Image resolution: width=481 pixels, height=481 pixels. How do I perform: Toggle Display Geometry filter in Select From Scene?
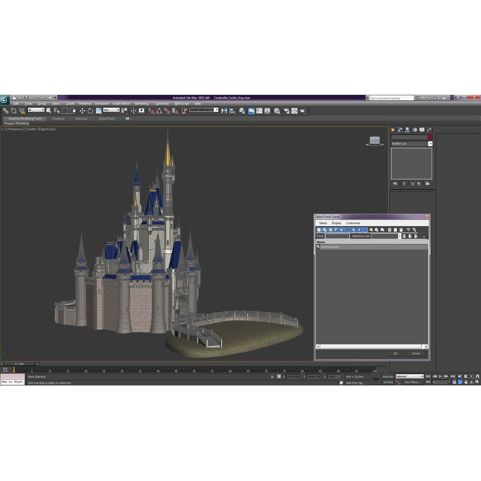pos(319,230)
